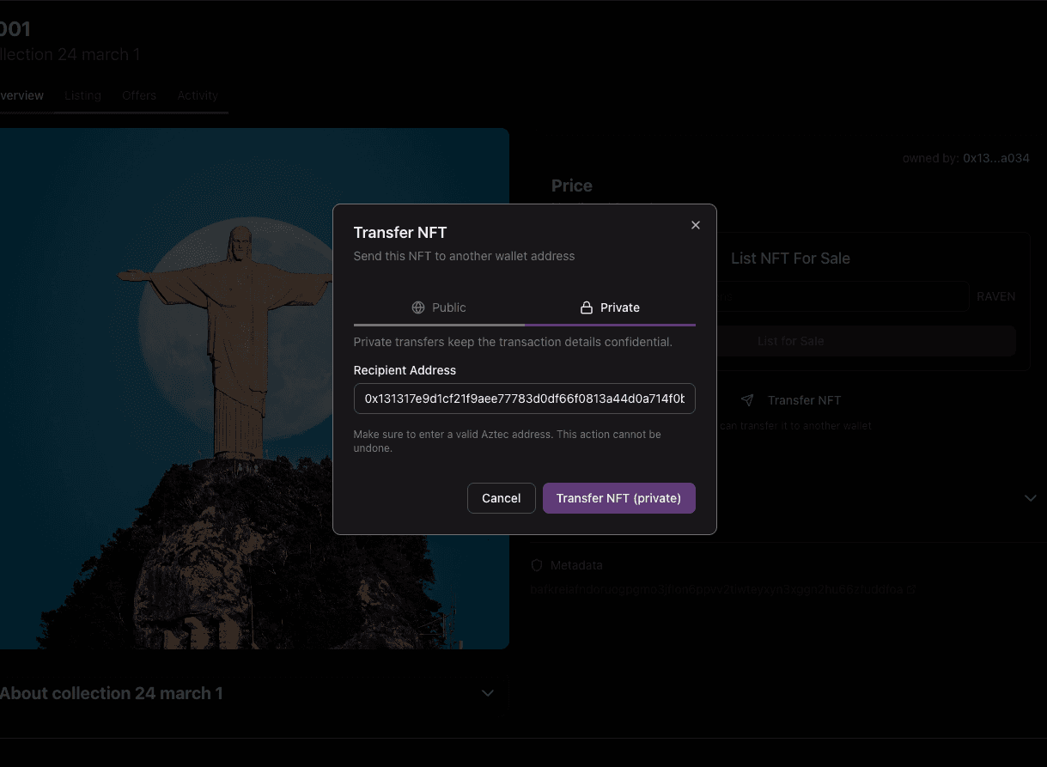1047x767 pixels.
Task: Click the RAVEN price input field
Action: [842, 296]
